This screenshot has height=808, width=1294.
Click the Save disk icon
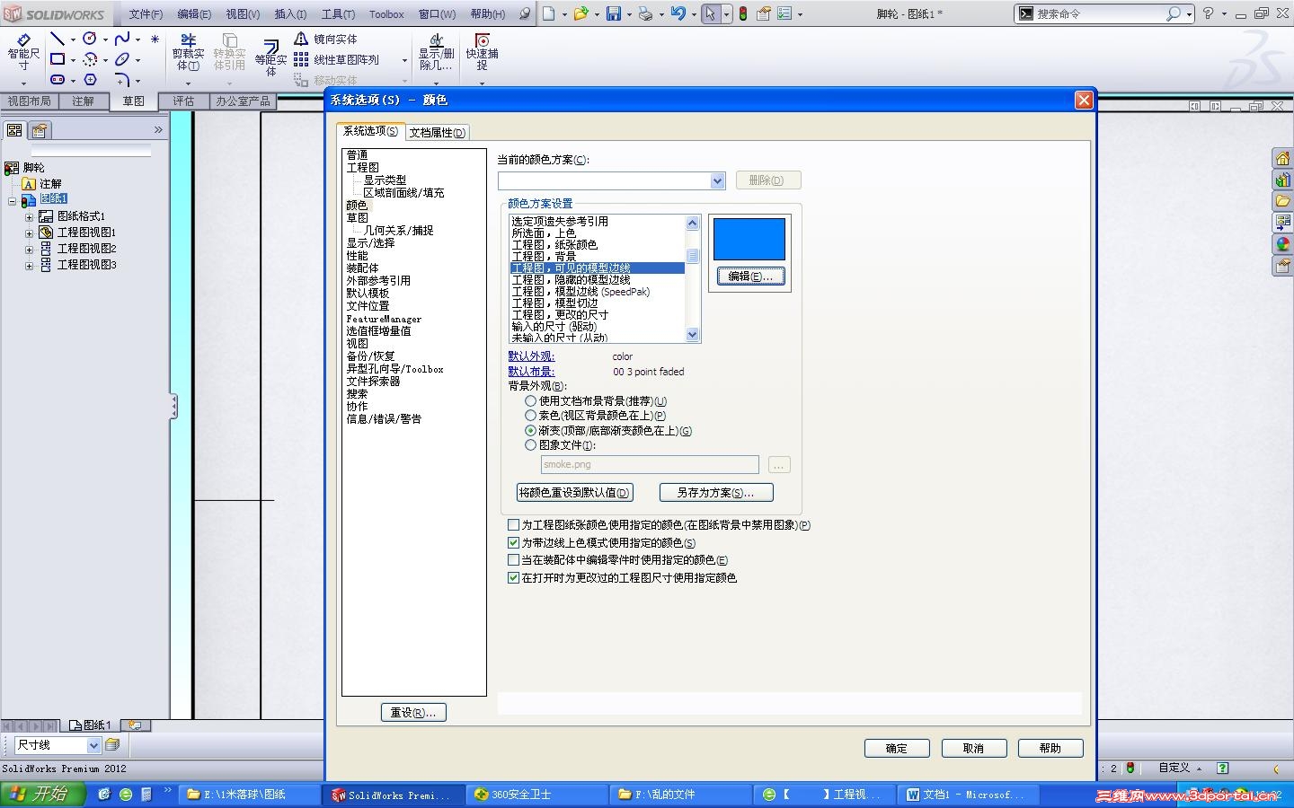point(614,13)
